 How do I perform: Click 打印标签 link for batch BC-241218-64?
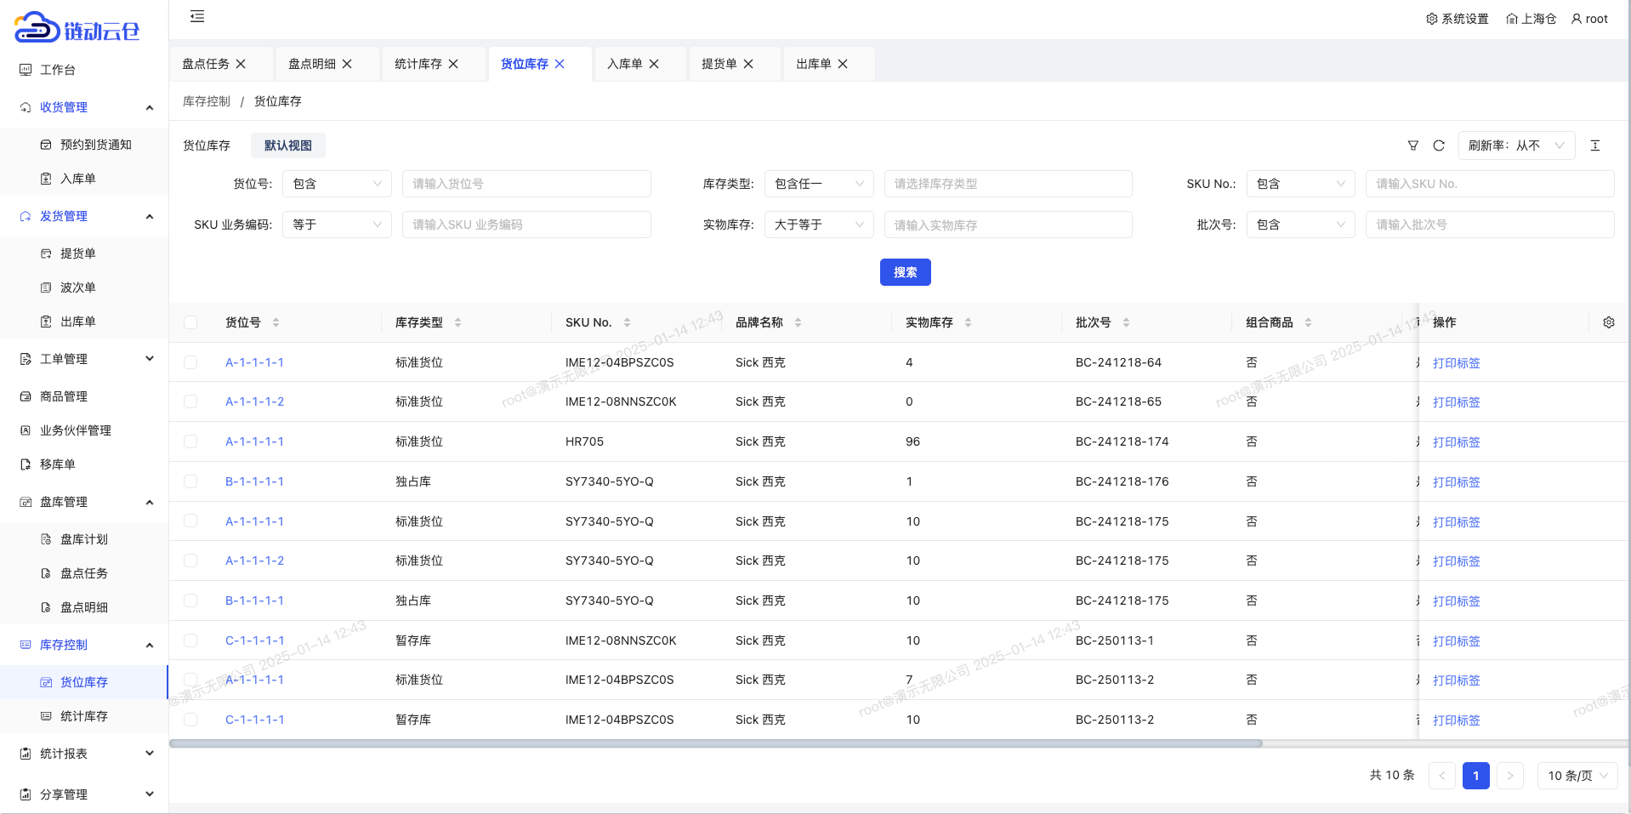click(1456, 363)
